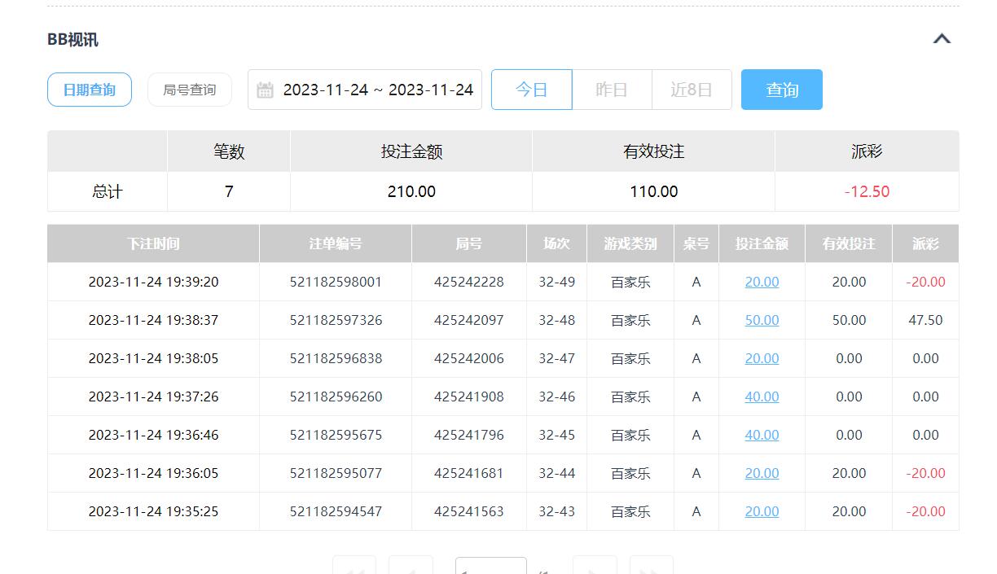
Task: Open the 40.00 bet link for round 32-46
Action: coord(762,397)
